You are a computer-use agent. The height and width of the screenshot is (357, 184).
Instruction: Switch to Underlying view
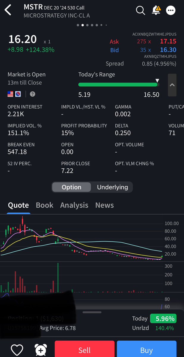(112, 187)
